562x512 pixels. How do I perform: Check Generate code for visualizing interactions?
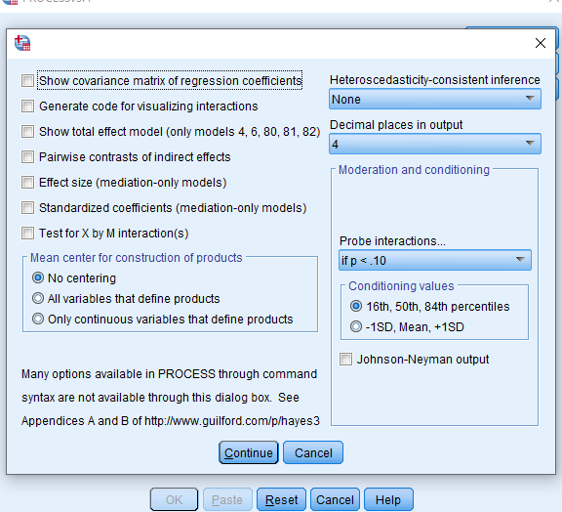point(27,107)
